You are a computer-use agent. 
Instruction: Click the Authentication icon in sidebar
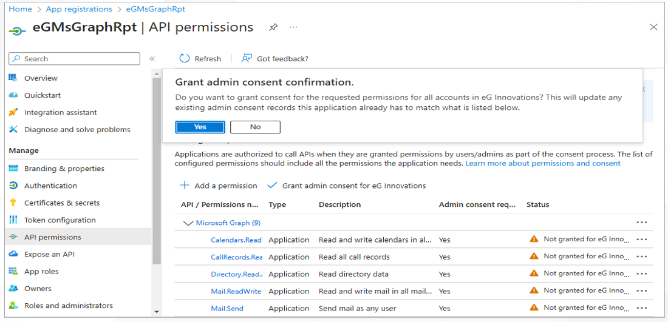(x=13, y=186)
